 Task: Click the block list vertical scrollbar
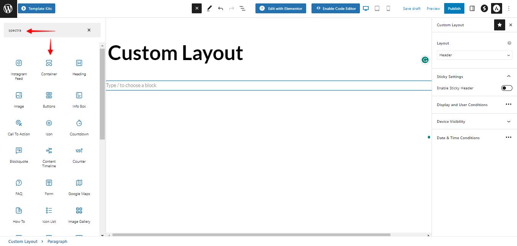[102, 94]
